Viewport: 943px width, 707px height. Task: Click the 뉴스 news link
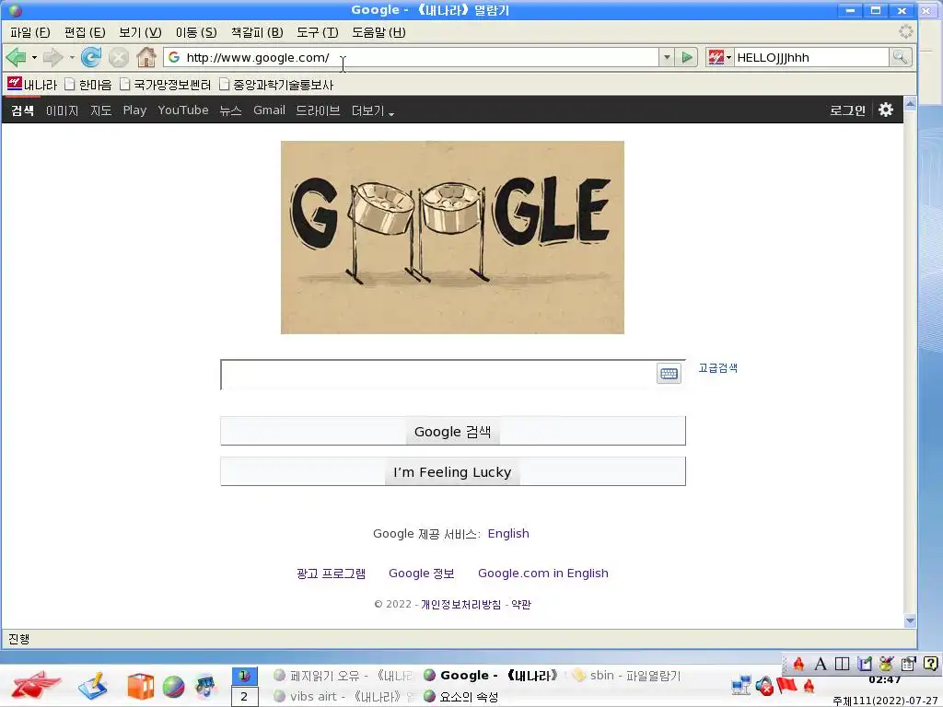click(230, 110)
